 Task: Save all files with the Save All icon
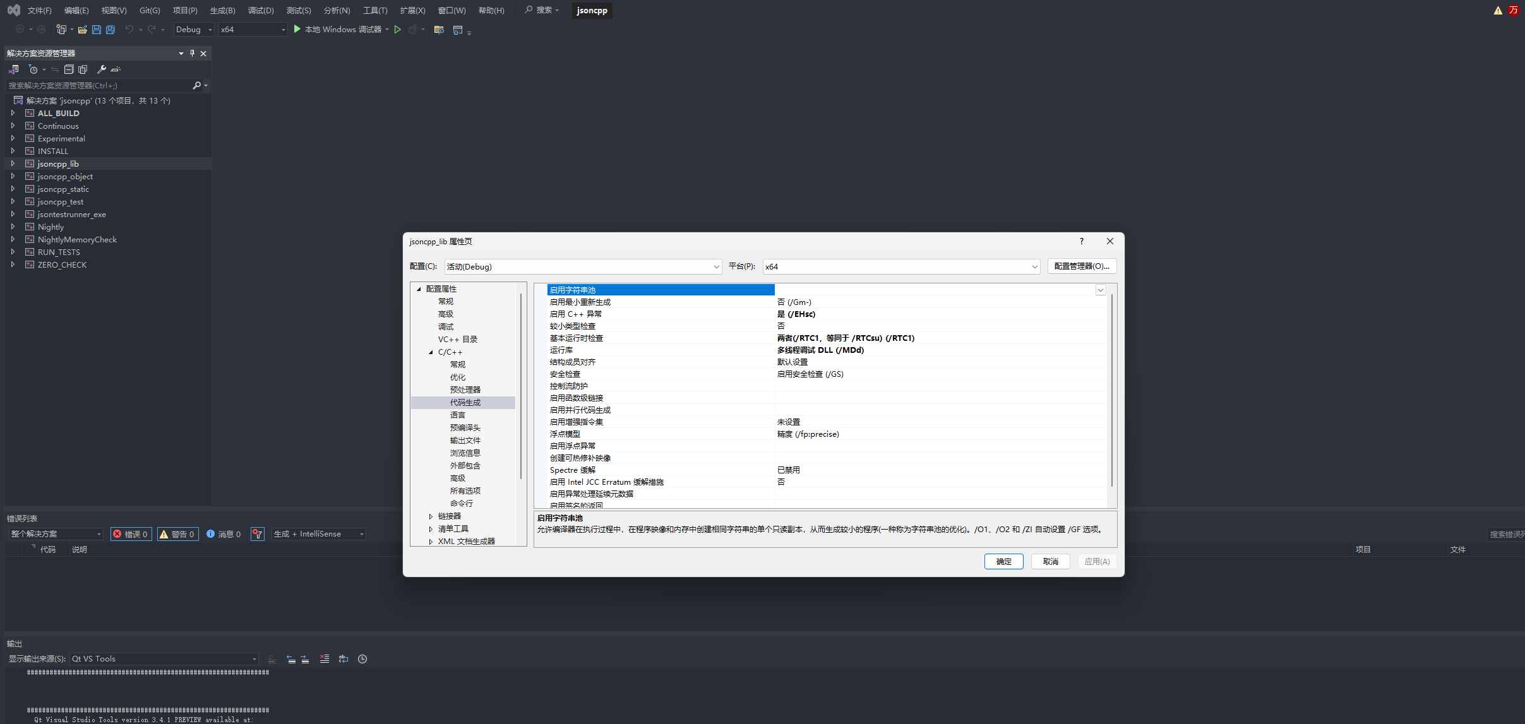tap(111, 29)
